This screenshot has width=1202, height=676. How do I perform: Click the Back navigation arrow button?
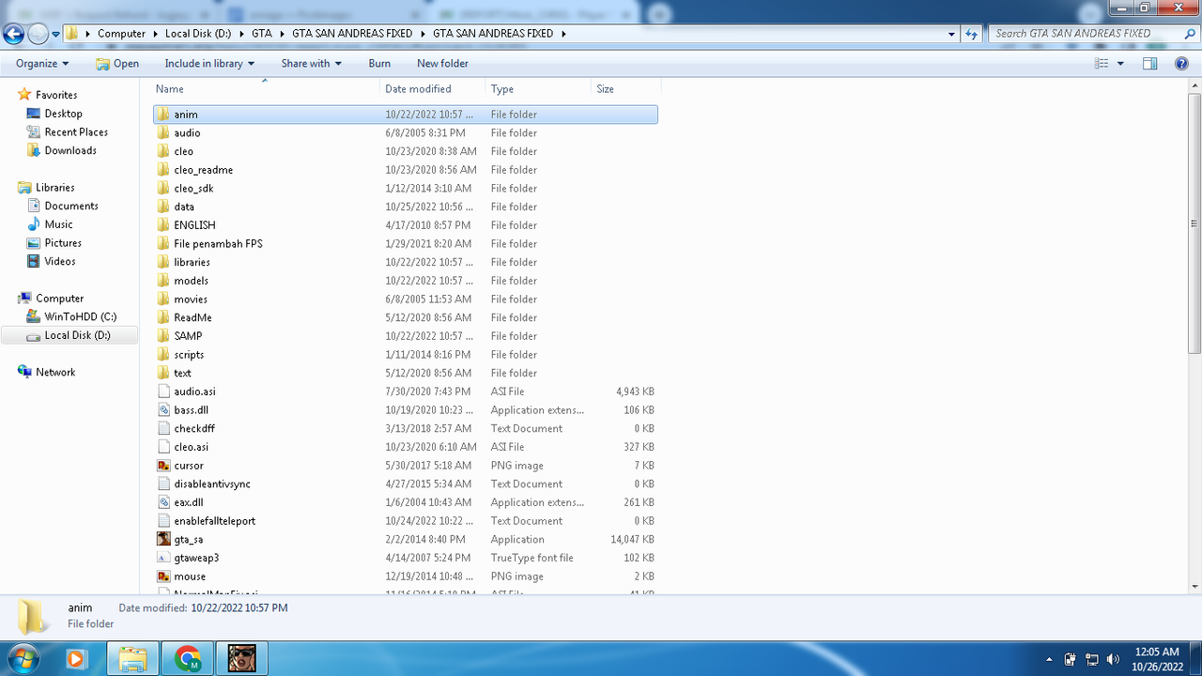[13, 34]
